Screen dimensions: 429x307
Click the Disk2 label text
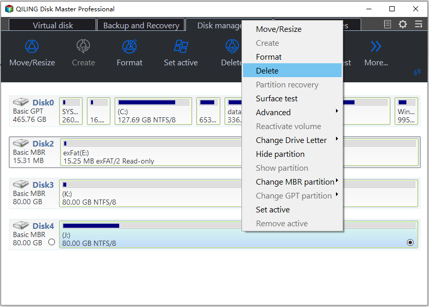pyautogui.click(x=43, y=143)
